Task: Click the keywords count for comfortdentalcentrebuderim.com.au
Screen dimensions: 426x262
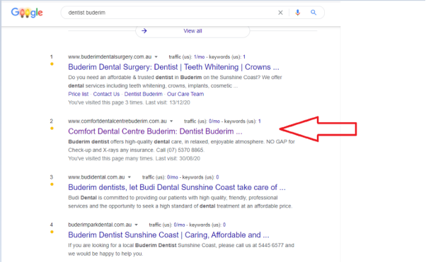Action: [x=260, y=121]
